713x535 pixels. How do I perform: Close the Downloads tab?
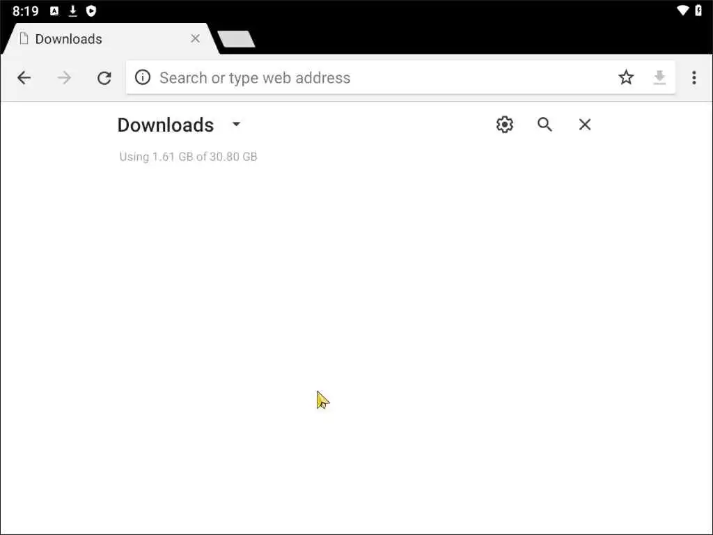point(195,39)
